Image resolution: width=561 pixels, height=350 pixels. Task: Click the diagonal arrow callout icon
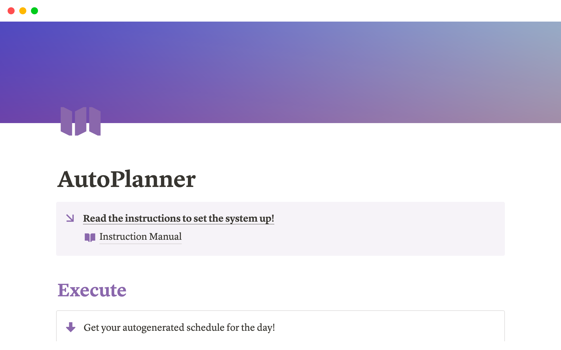pos(70,218)
